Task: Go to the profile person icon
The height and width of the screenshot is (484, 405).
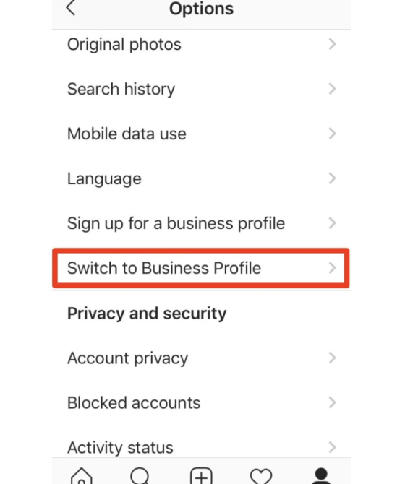Action: point(321,475)
